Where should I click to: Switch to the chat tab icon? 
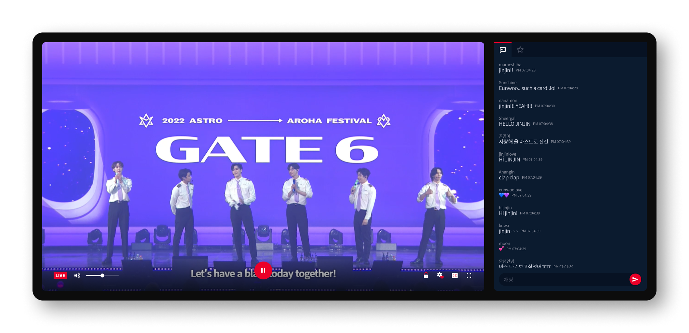pyautogui.click(x=503, y=50)
